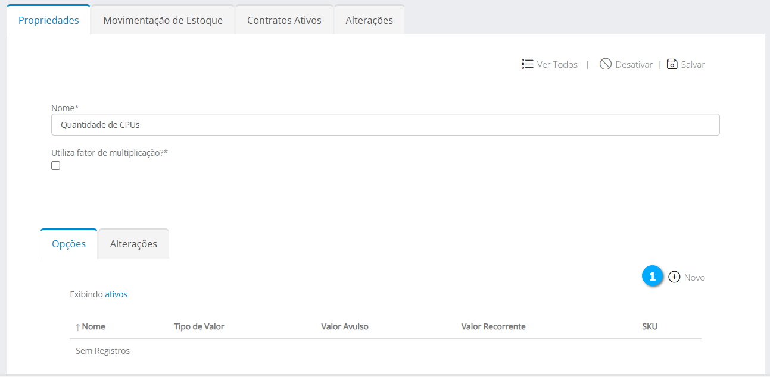Click the sort arrow beside Nome column

77,327
